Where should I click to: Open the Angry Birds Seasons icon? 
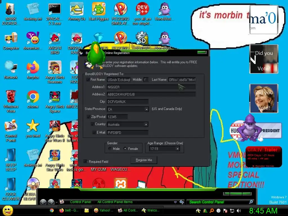pos(55,72)
